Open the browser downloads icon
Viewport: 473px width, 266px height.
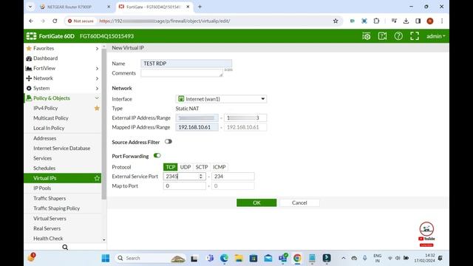point(406,21)
